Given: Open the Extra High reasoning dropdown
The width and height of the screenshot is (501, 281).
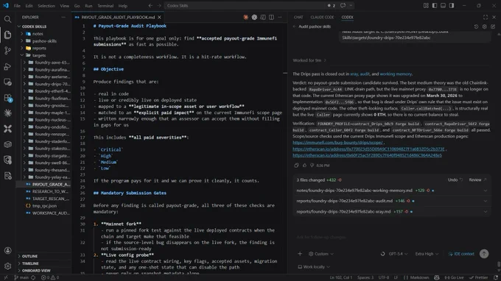Looking at the screenshot, I should coord(427,254).
